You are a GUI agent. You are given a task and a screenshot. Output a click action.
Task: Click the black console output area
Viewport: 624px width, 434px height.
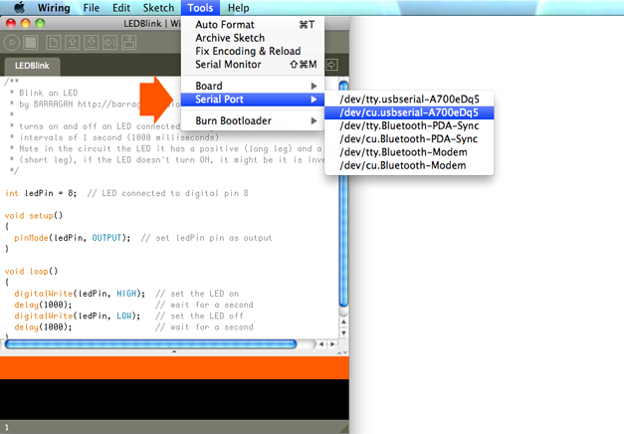(174, 399)
